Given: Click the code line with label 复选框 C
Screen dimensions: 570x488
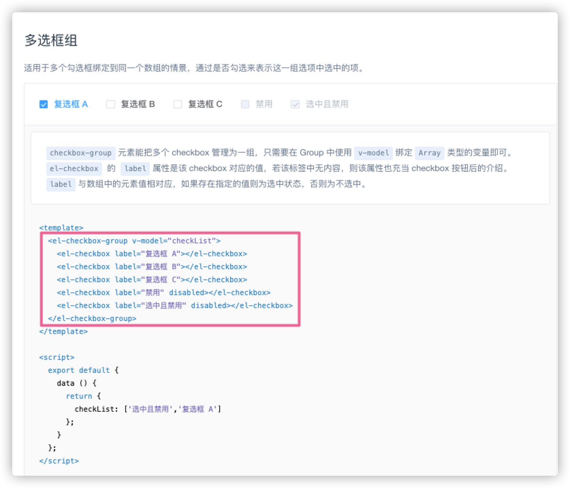Looking at the screenshot, I should 152,280.
